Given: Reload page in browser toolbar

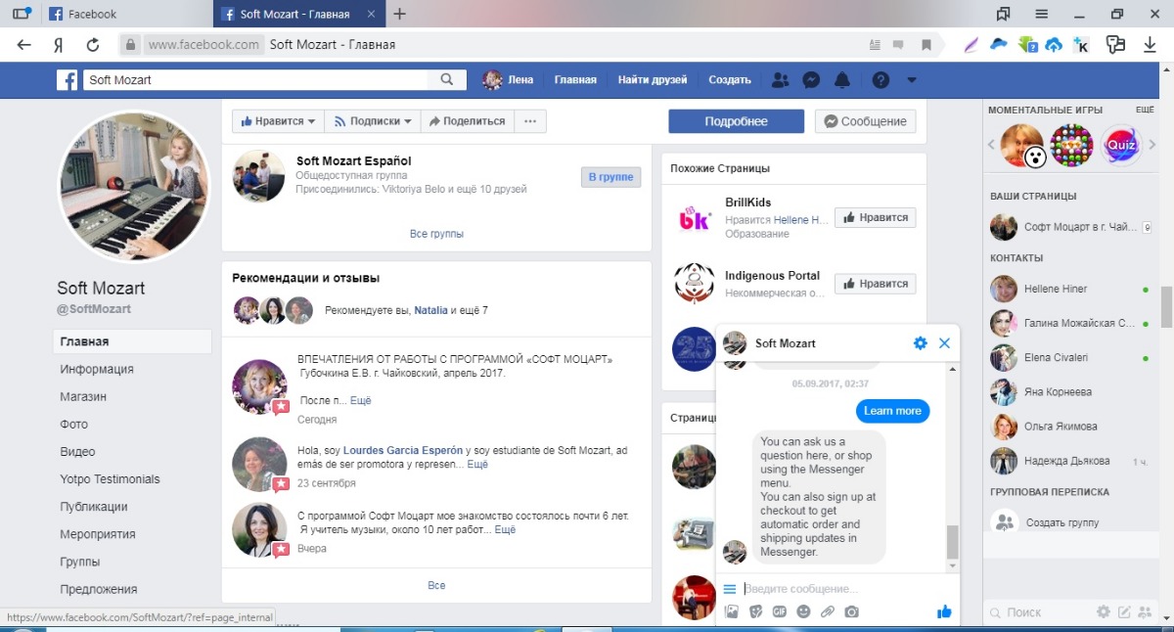Looking at the screenshot, I should coord(93,44).
